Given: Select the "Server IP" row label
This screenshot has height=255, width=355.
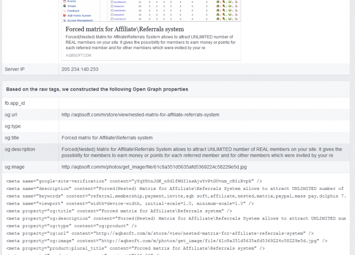Looking at the screenshot, I should pyautogui.click(x=15, y=69).
